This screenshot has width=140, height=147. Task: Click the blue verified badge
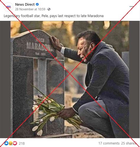37,4
